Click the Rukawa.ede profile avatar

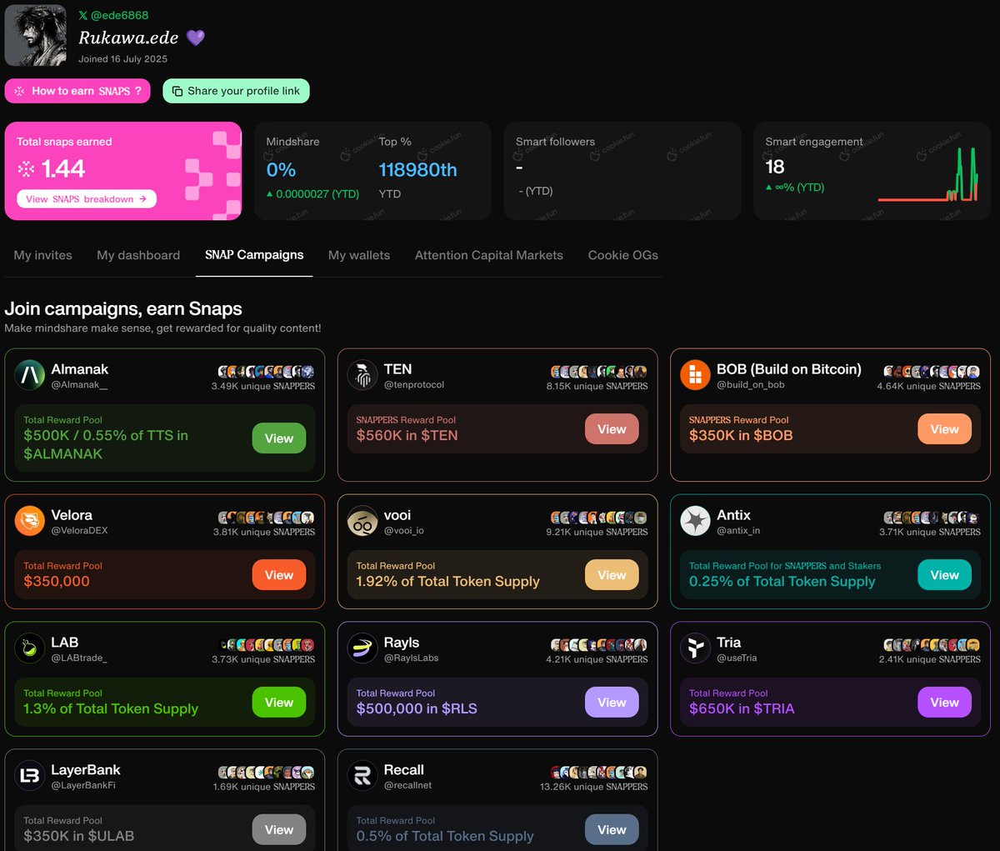(x=36, y=36)
